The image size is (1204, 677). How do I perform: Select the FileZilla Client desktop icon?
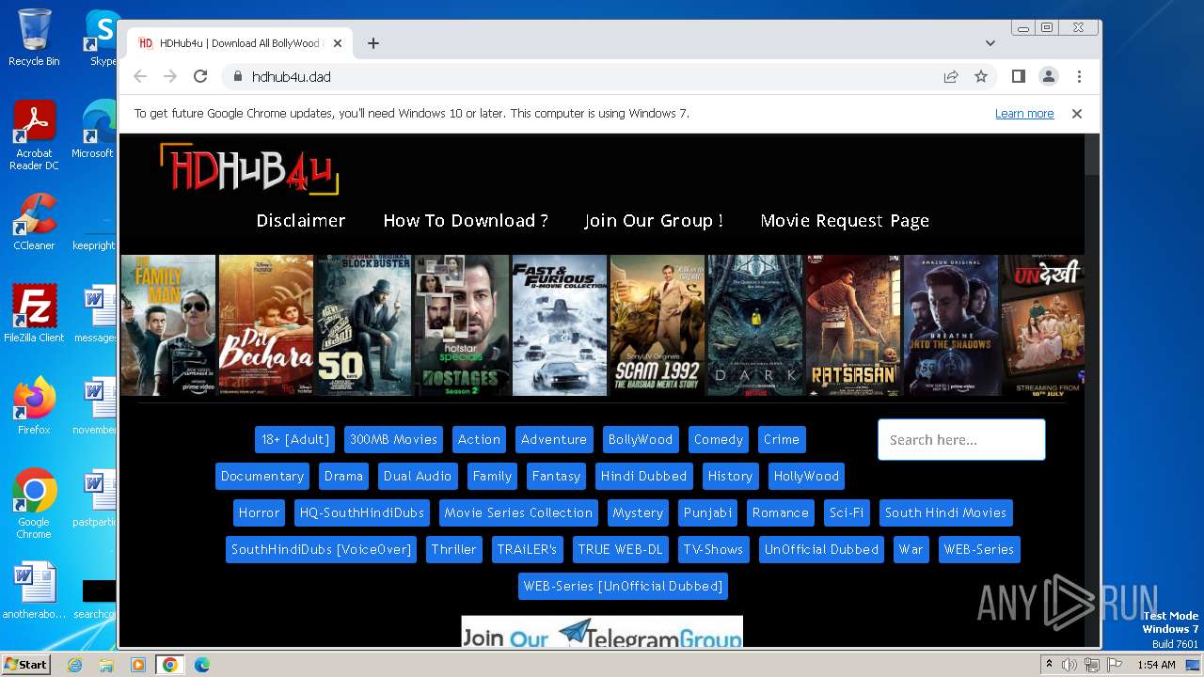click(x=34, y=314)
